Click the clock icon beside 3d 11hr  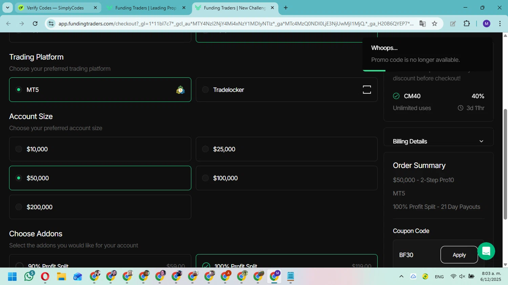click(x=461, y=108)
